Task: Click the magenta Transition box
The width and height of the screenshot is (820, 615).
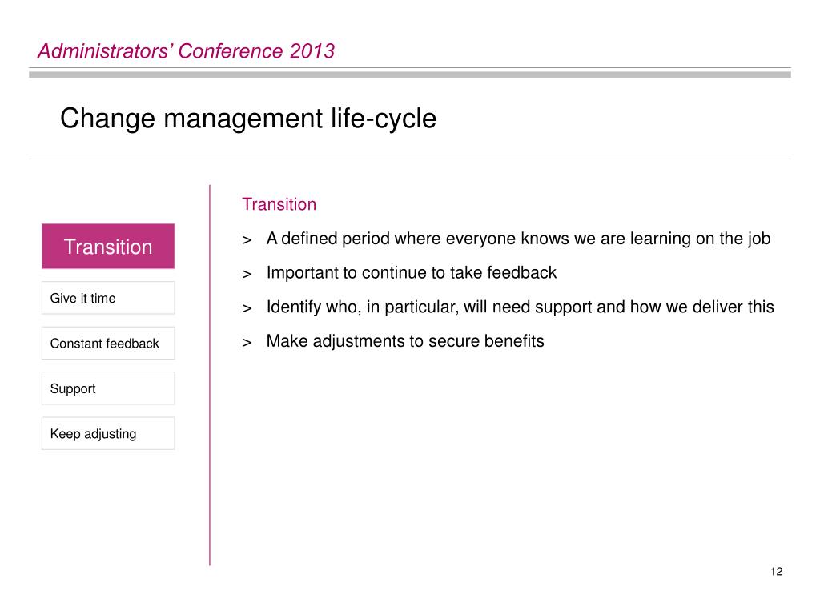Action: tap(108, 247)
